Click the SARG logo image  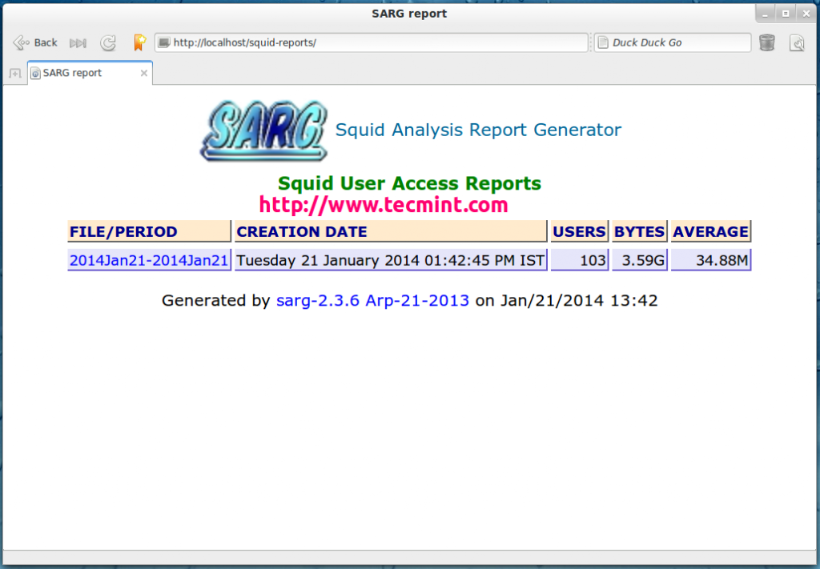tap(263, 130)
